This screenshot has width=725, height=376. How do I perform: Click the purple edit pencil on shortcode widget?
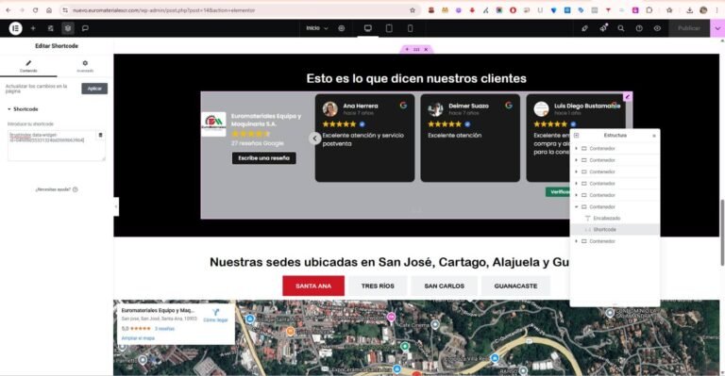(628, 96)
